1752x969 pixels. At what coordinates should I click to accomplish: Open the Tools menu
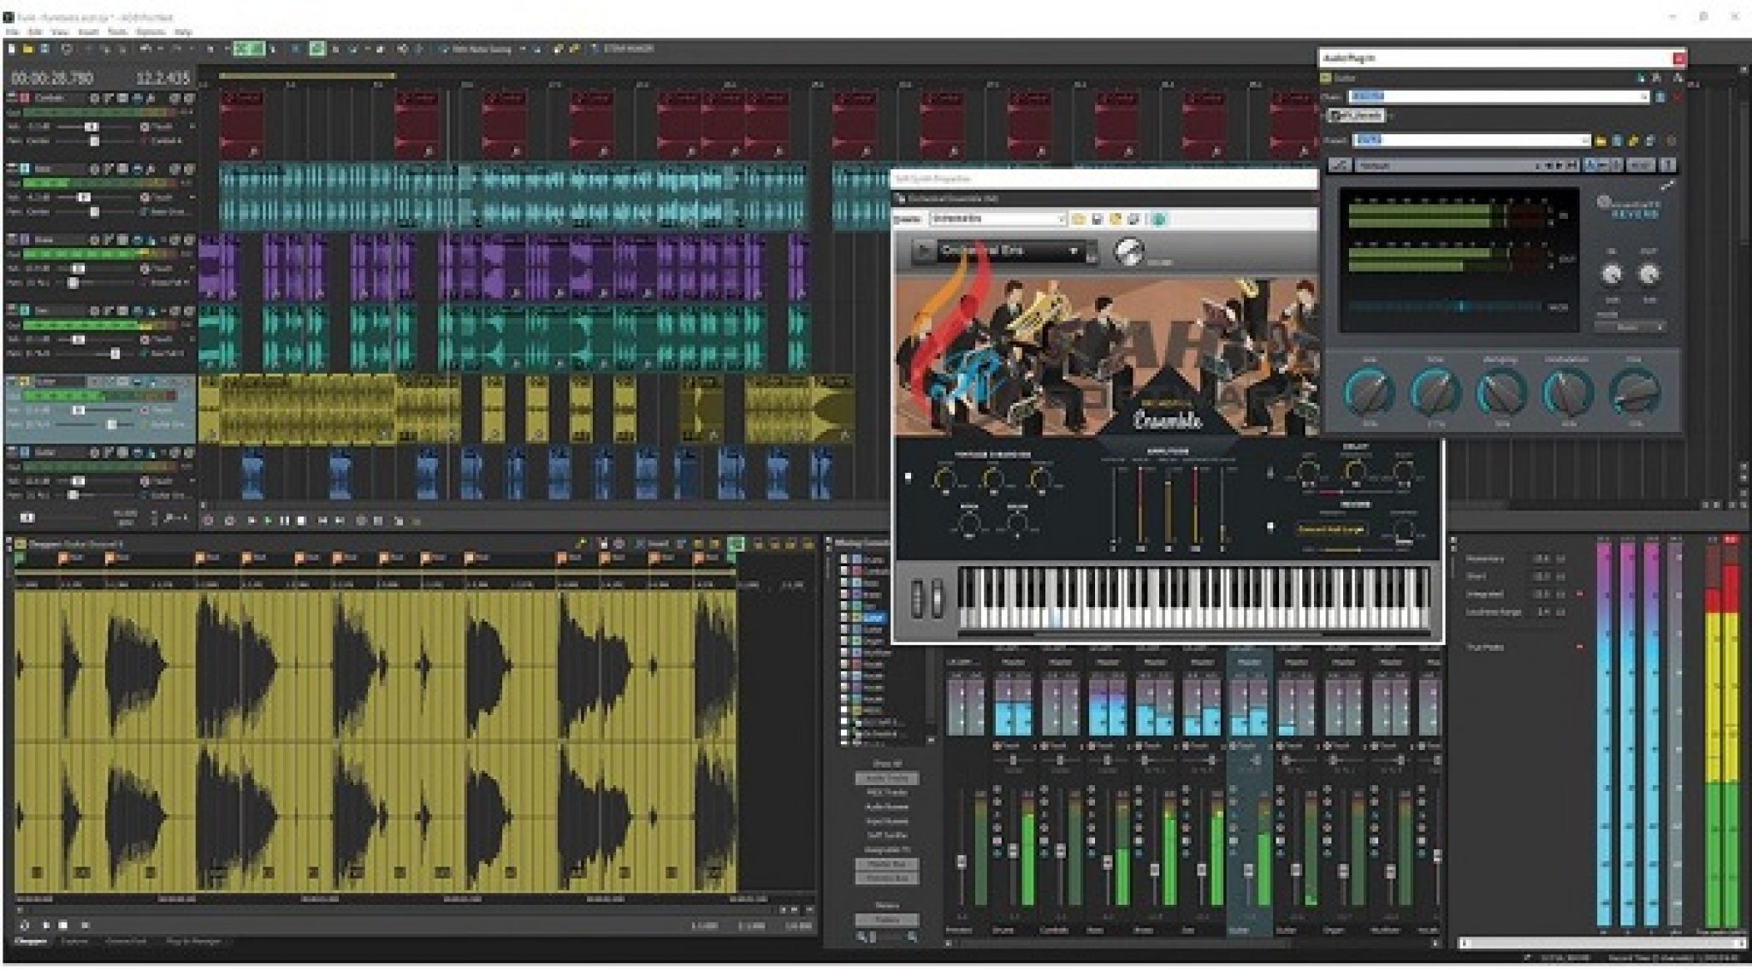117,32
